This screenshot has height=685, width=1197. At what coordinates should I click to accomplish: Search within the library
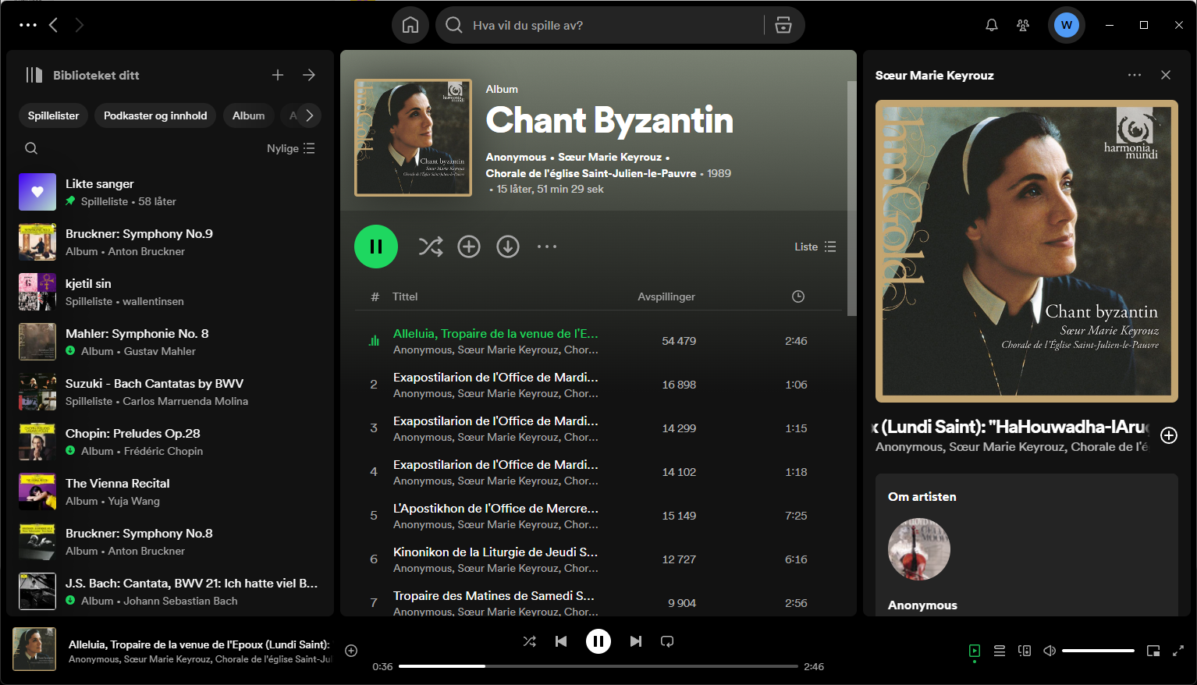tap(31, 148)
